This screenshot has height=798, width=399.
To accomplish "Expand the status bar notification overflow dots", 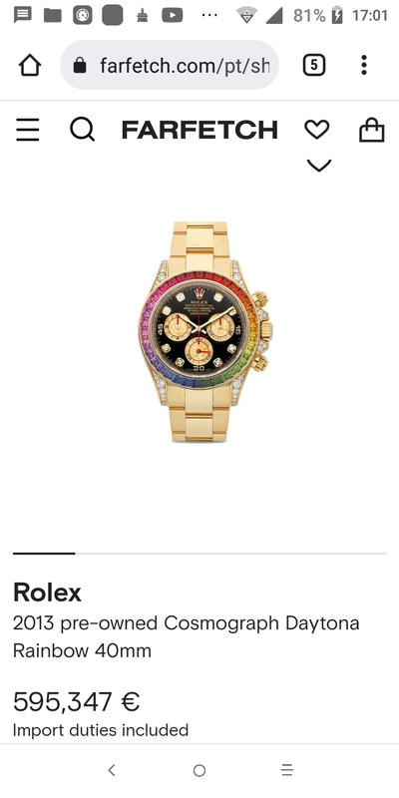I will [209, 15].
